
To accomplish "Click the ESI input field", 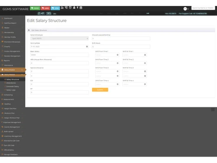I will pyautogui.click(x=59, y=84).
